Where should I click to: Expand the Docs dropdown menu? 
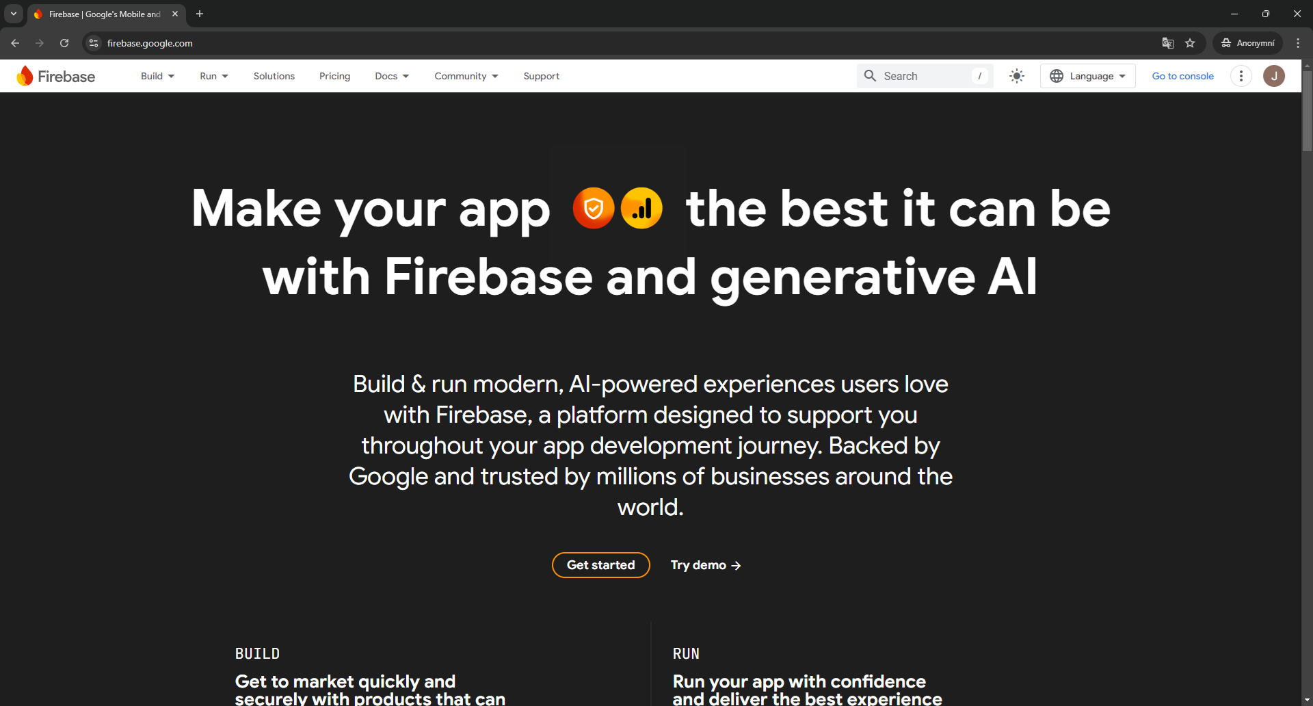[391, 76]
